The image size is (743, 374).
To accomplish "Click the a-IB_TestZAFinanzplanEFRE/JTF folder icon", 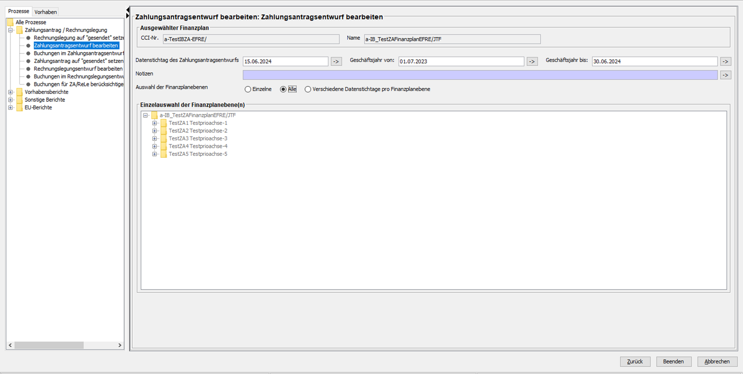I will [x=154, y=115].
